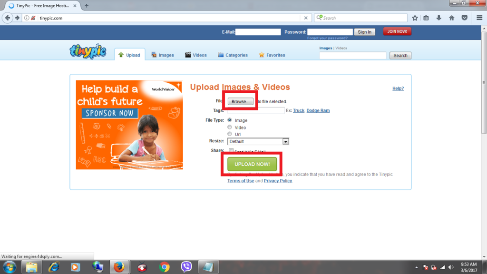The height and width of the screenshot is (274, 487).
Task: Launch Viber from the taskbar
Action: pos(186,267)
